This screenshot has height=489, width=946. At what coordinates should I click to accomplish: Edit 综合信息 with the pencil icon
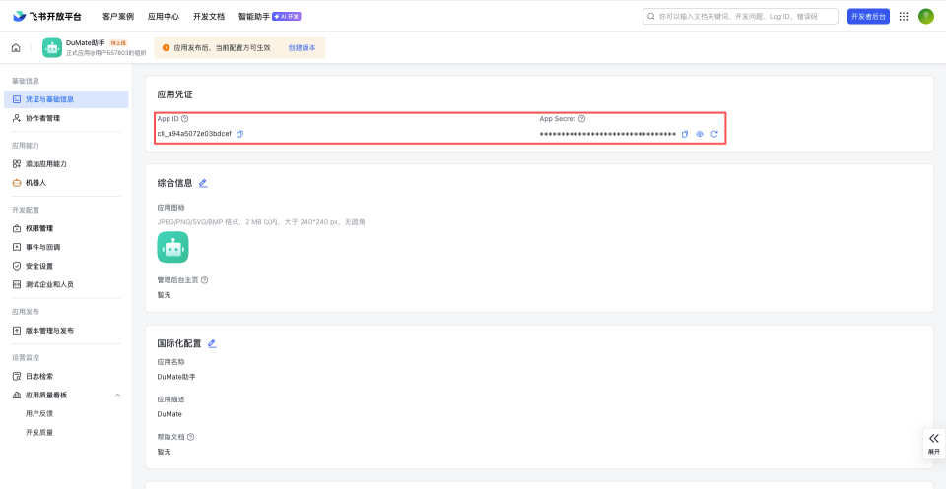tap(203, 183)
